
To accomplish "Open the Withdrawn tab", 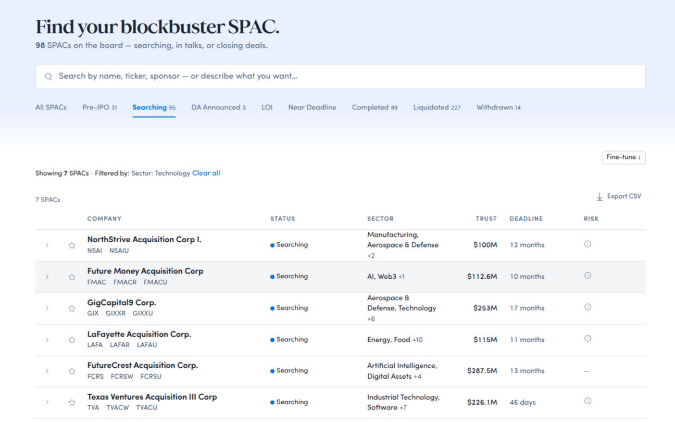I will (498, 107).
